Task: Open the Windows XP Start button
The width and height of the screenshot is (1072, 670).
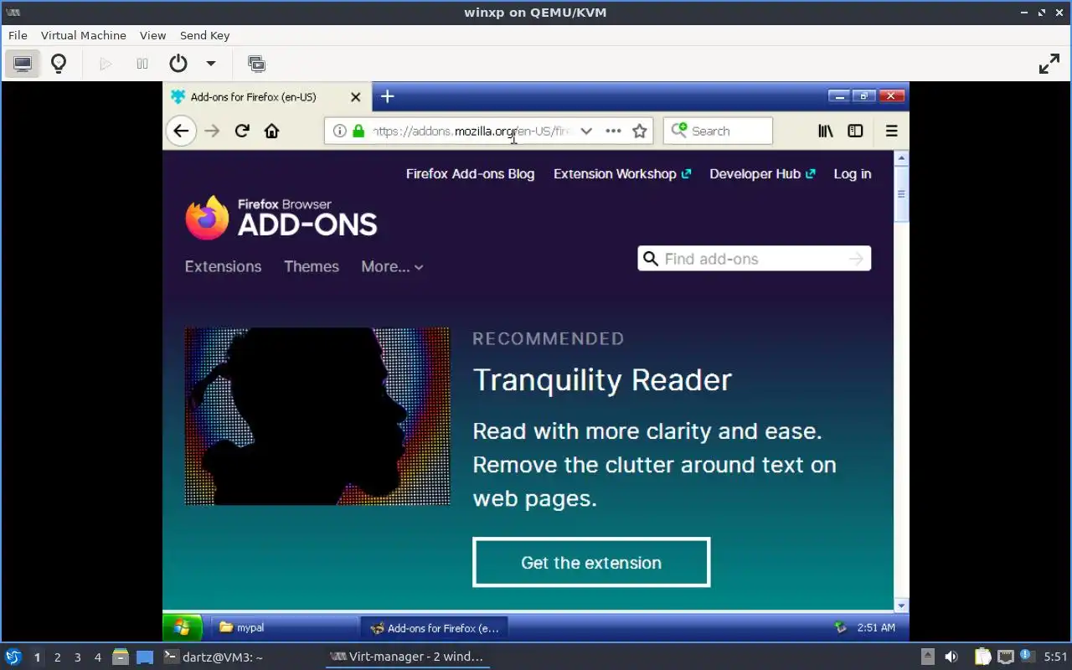Action: pyautogui.click(x=183, y=627)
